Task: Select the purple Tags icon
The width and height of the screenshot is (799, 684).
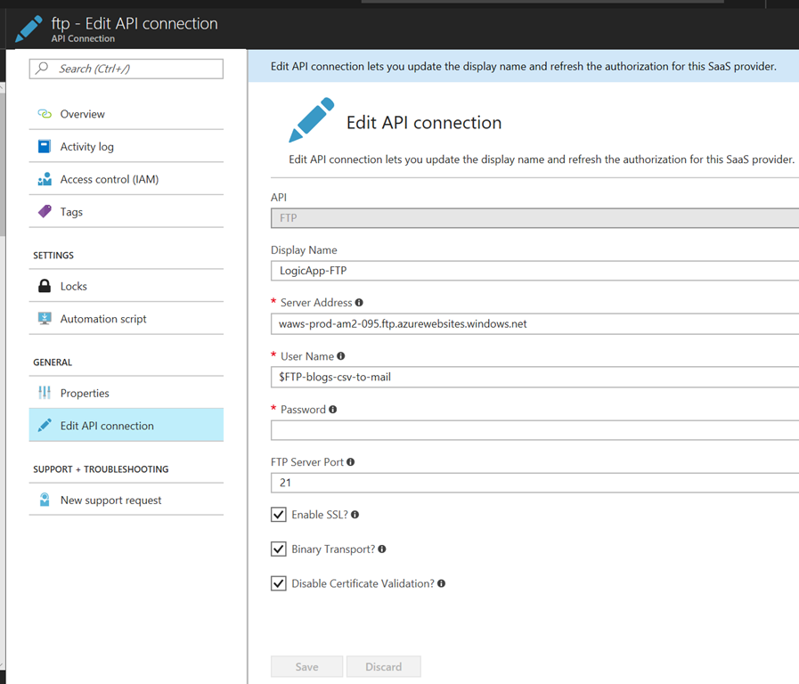Action: 45,212
